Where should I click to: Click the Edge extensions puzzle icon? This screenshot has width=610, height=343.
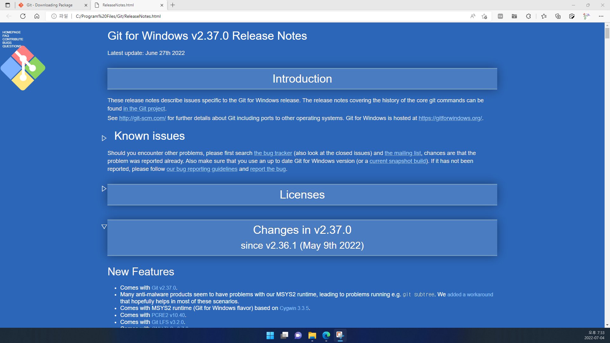pyautogui.click(x=529, y=16)
